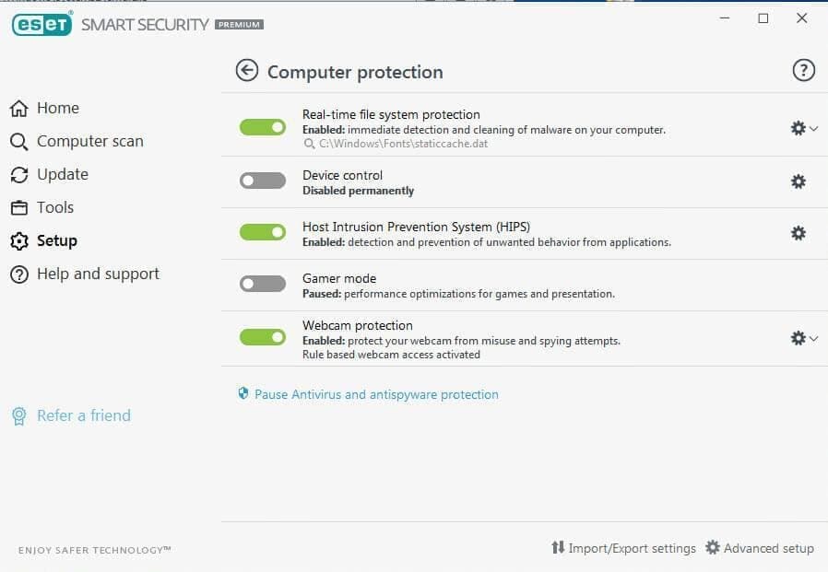The image size is (828, 572).
Task: Click the Setup gear icon in sidebar
Action: pos(18,240)
